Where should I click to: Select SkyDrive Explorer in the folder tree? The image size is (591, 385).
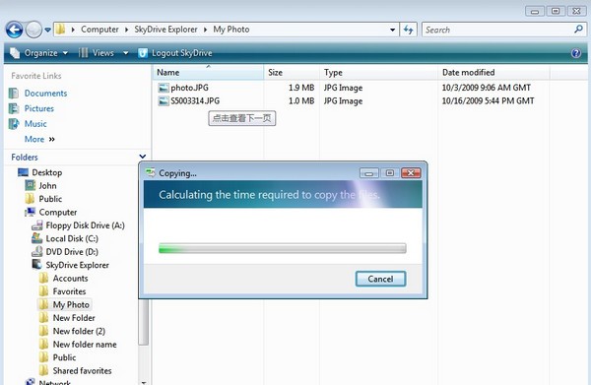(77, 265)
